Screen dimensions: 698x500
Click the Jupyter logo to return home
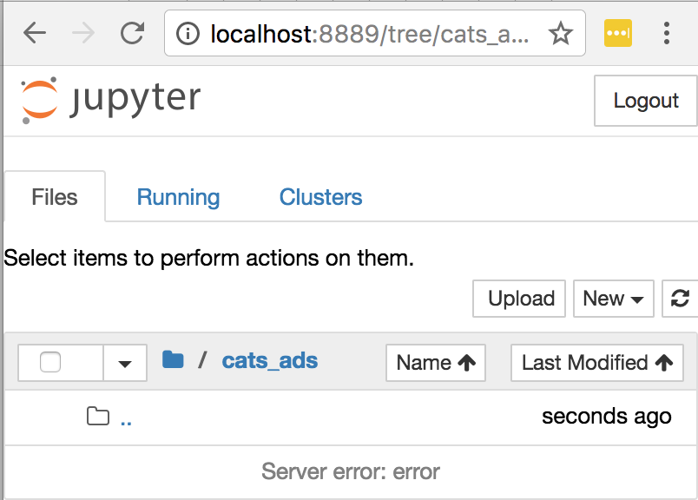point(109,97)
